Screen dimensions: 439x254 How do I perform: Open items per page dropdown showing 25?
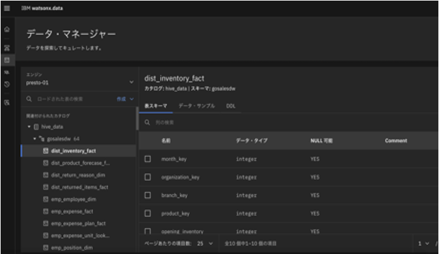pyautogui.click(x=205, y=244)
